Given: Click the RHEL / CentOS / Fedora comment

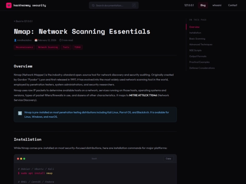Looking at the screenshot, I should (x=36, y=182).
